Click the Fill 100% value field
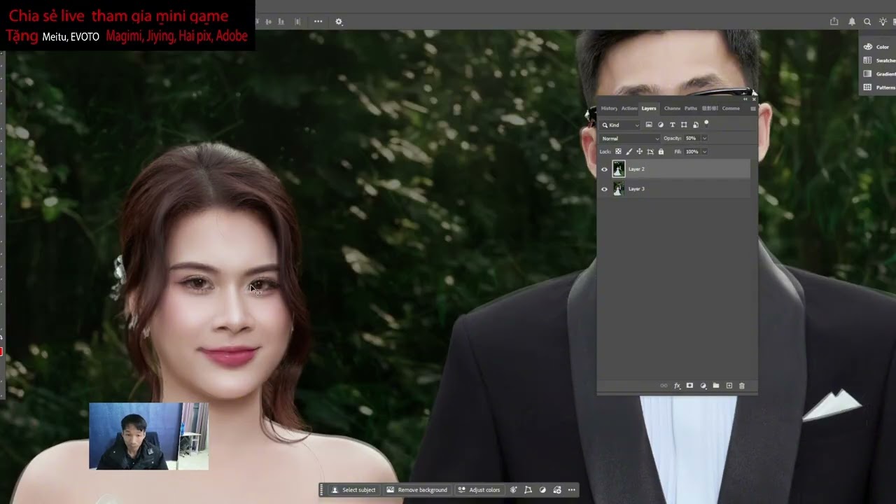 point(692,151)
